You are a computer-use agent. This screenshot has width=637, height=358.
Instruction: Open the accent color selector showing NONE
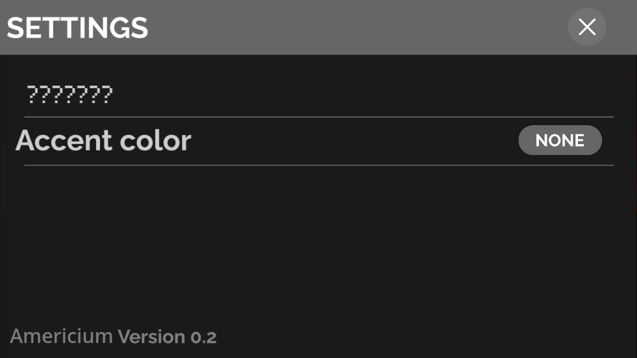(560, 140)
